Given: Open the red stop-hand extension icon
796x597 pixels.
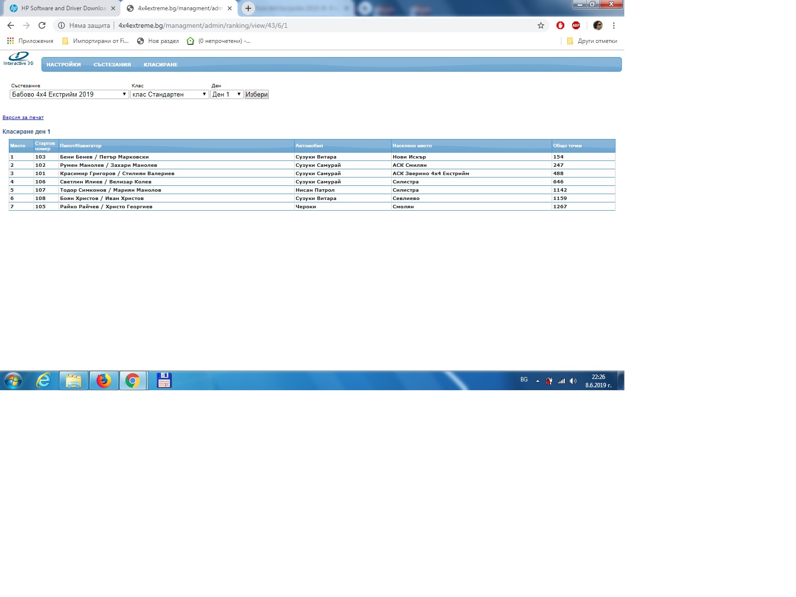Looking at the screenshot, I should pyautogui.click(x=560, y=25).
